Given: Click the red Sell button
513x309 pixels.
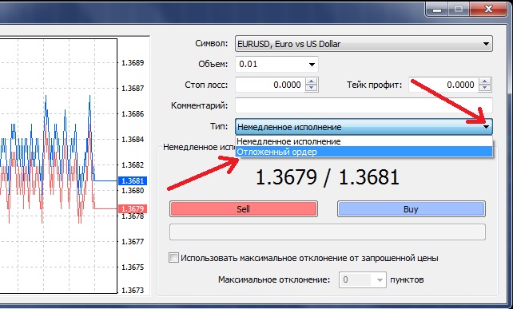Looking at the screenshot, I should (244, 209).
